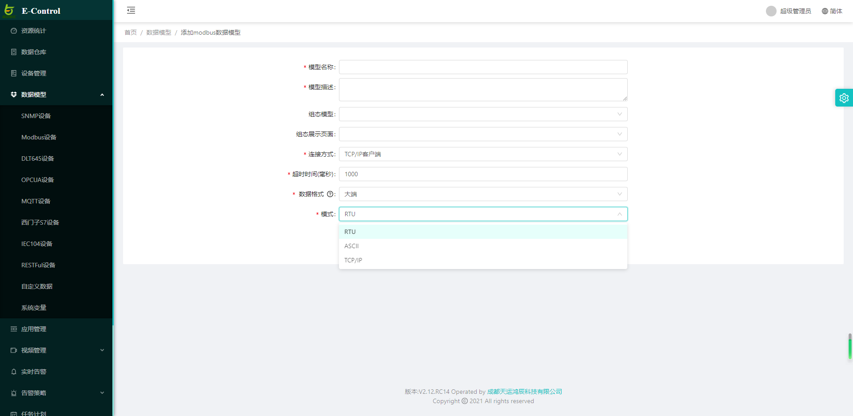Click the E-Control logo icon
Image resolution: width=853 pixels, height=416 pixels.
tap(9, 11)
